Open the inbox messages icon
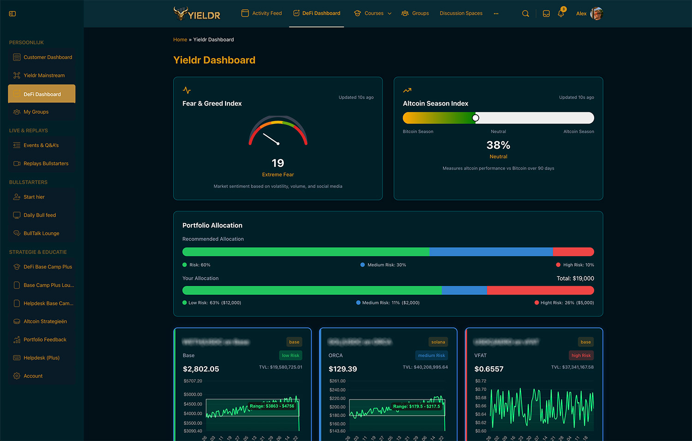This screenshot has width=692, height=441. coord(546,14)
